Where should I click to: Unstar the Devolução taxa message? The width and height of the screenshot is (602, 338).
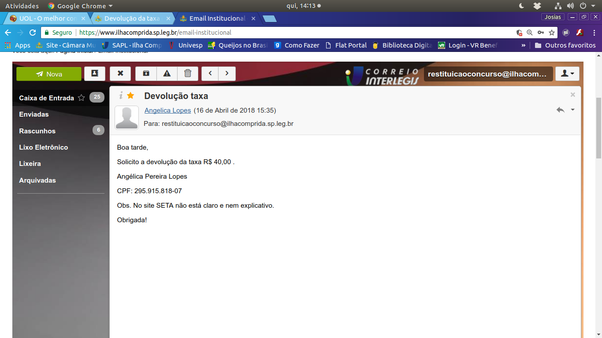pos(130,96)
